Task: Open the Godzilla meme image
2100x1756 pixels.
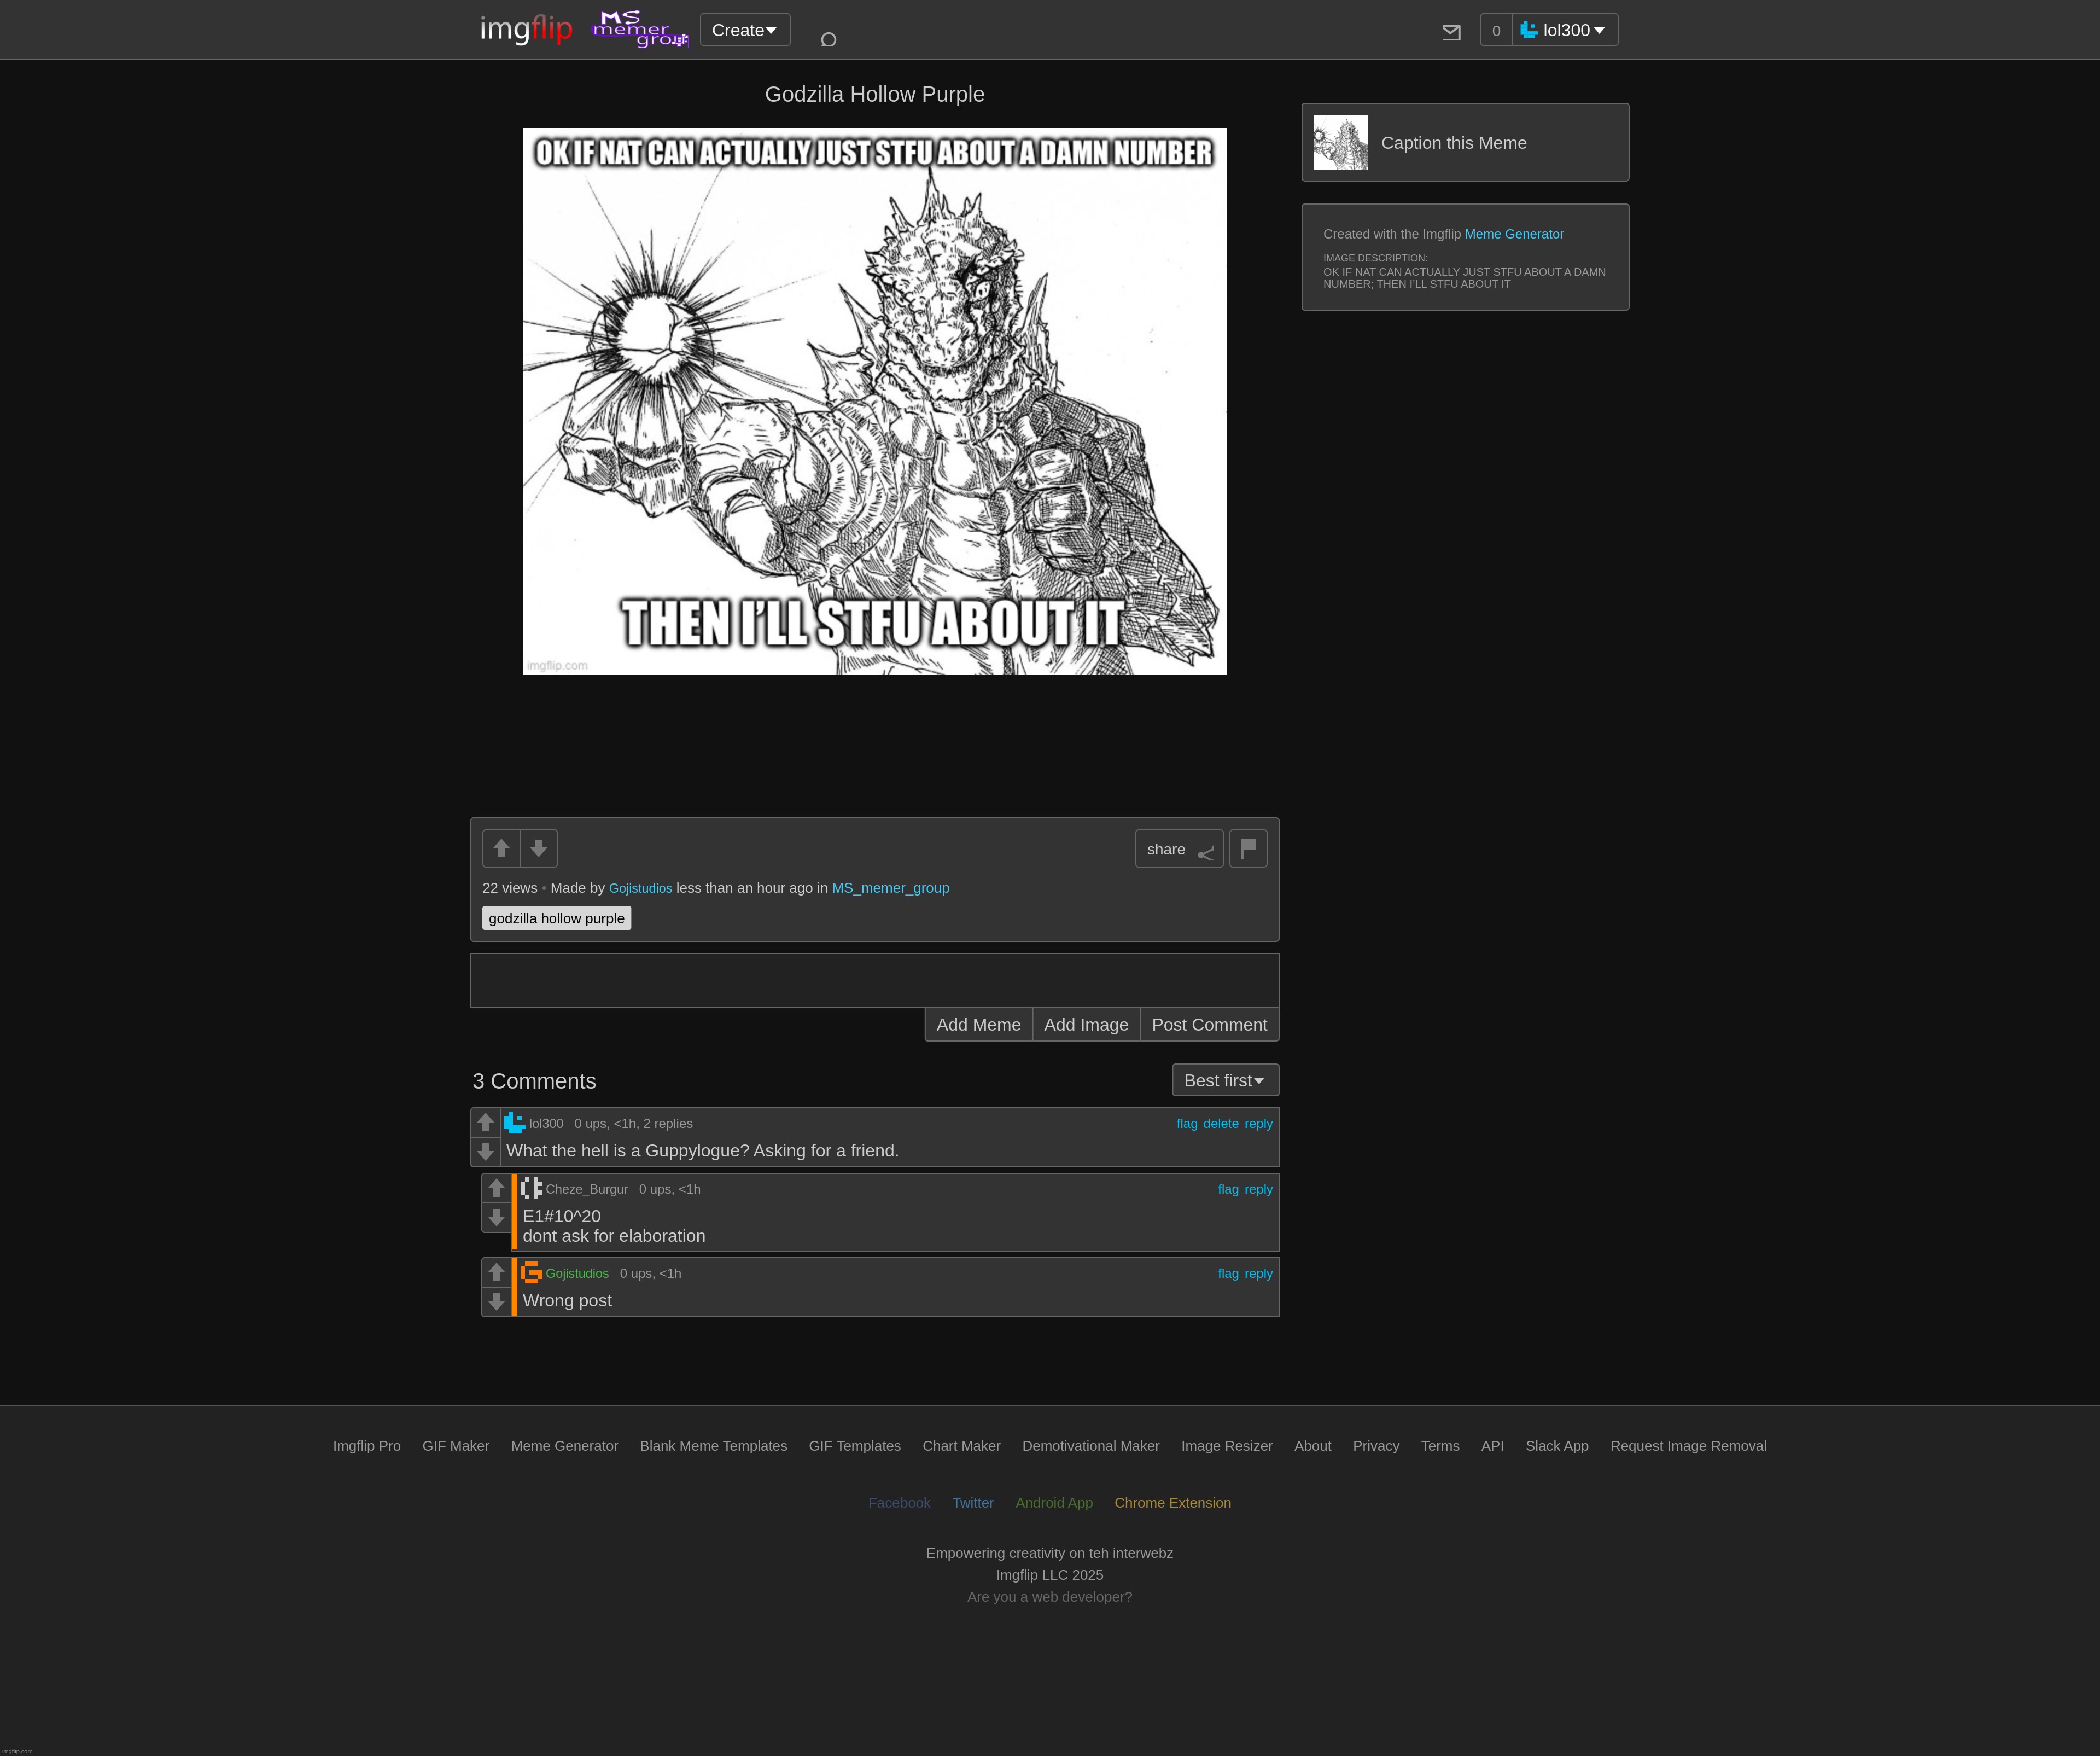Action: click(x=874, y=401)
